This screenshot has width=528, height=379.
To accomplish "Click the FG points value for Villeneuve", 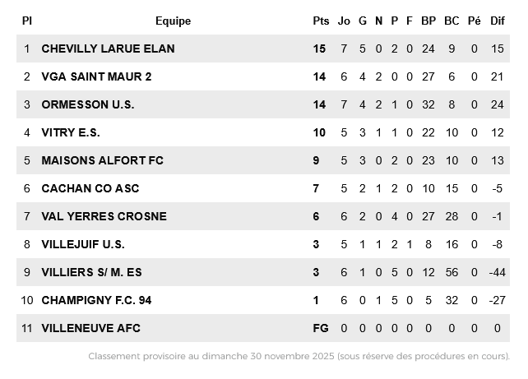I will (x=321, y=328).
